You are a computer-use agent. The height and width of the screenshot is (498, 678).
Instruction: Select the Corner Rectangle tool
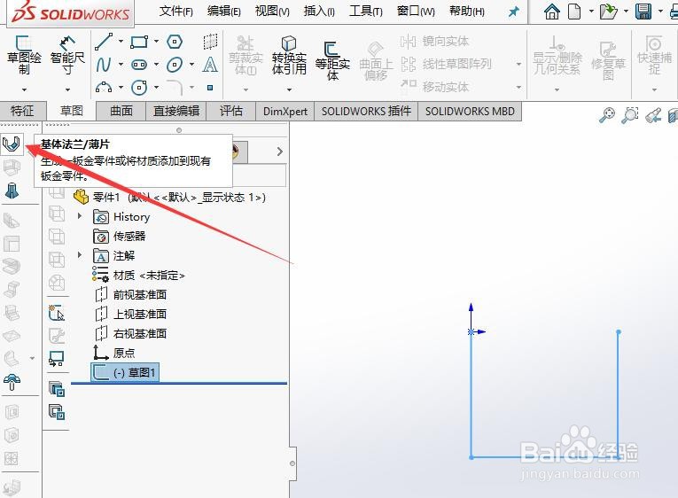[139, 42]
